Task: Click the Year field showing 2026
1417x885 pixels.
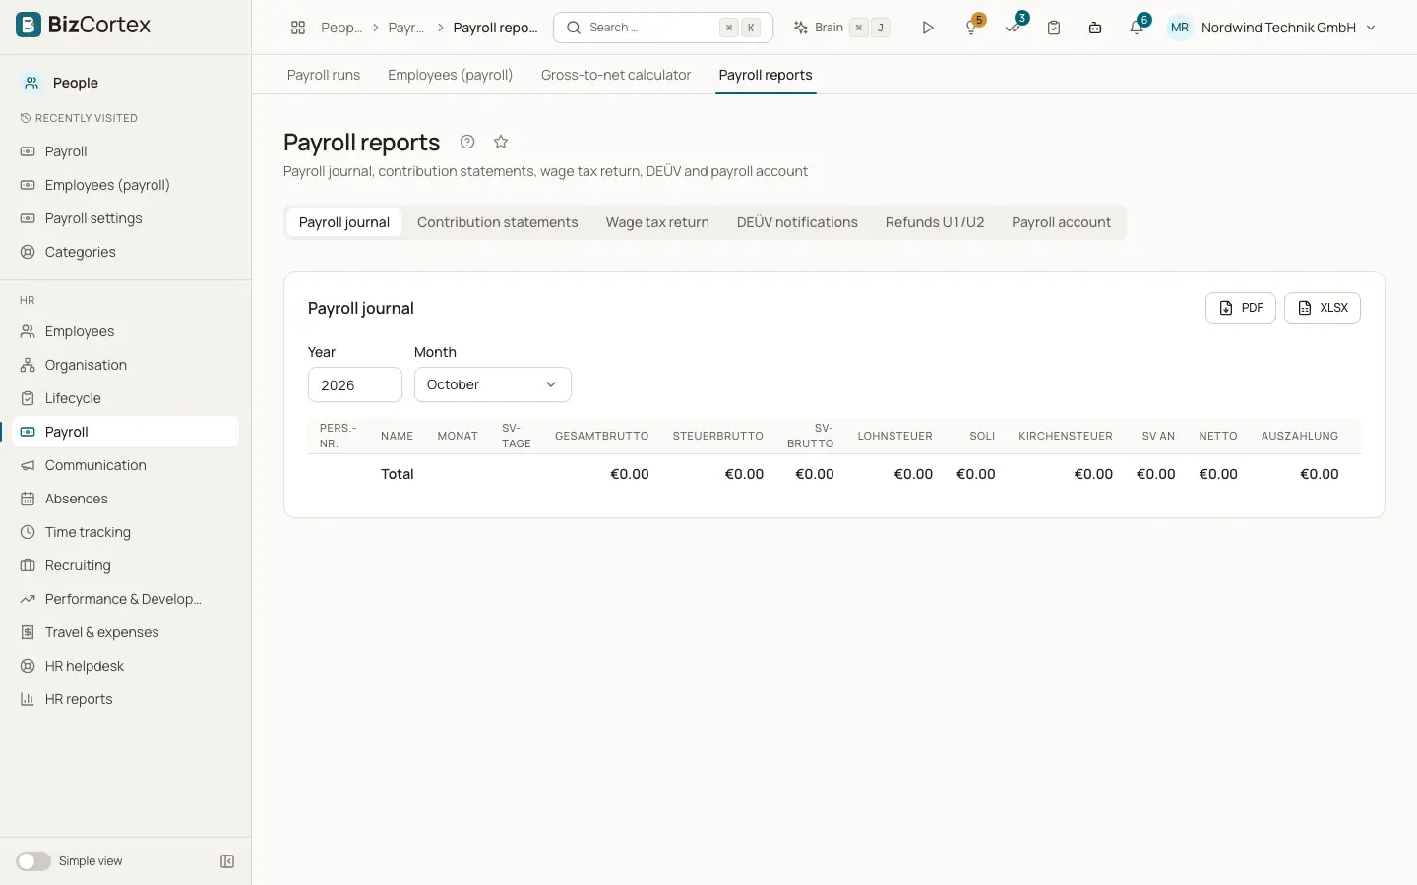Action: (x=355, y=384)
